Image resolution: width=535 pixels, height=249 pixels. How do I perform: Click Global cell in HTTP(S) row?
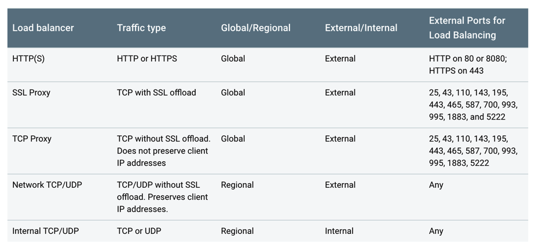coord(233,58)
